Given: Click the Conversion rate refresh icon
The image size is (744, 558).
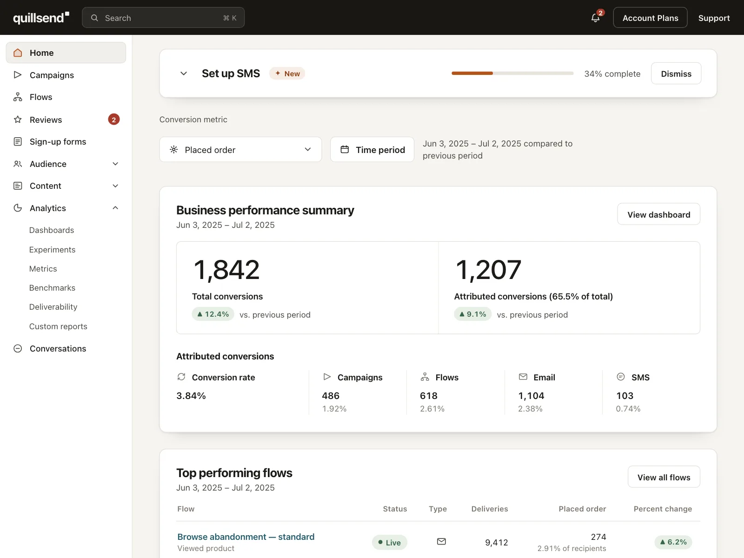Looking at the screenshot, I should 181,377.
